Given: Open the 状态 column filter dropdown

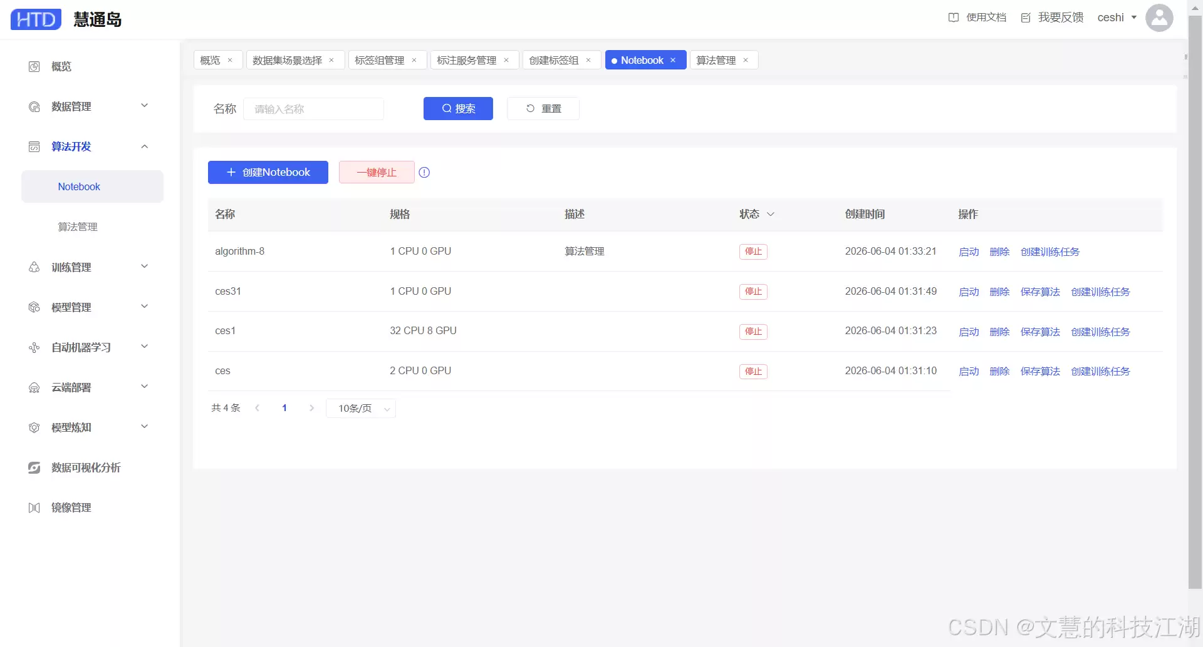Looking at the screenshot, I should point(771,214).
